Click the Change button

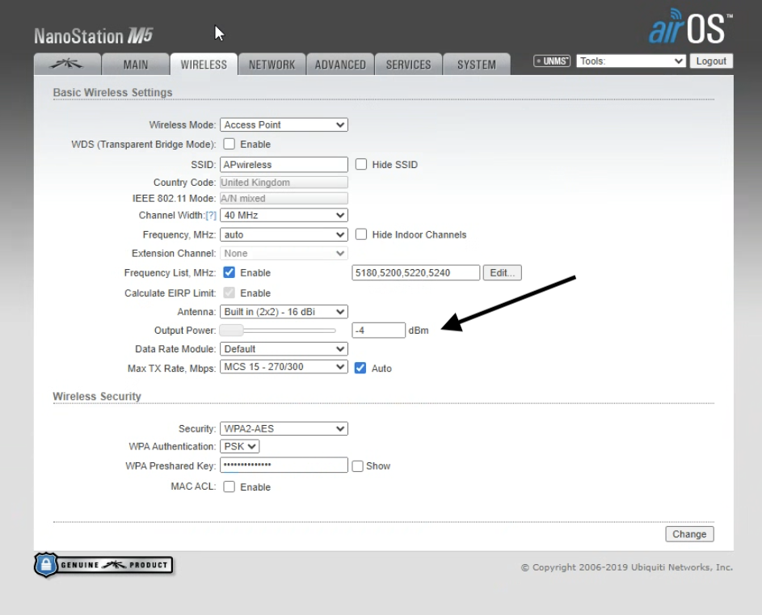click(689, 534)
